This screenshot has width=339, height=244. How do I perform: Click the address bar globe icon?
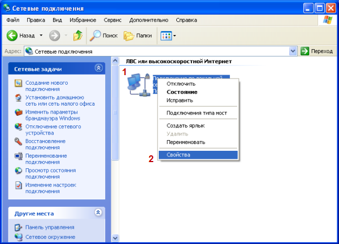pyautogui.click(x=29, y=51)
